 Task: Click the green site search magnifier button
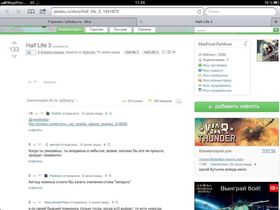(276, 30)
